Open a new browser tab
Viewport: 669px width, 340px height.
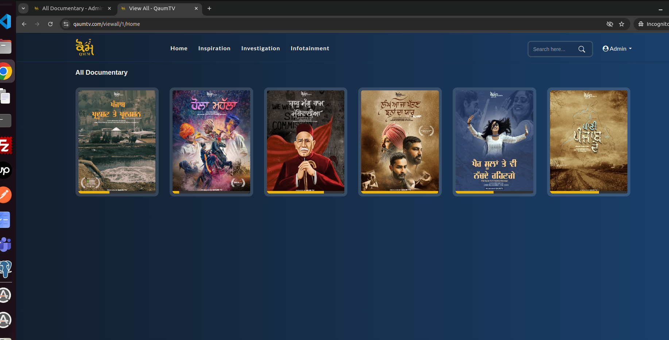tap(209, 8)
